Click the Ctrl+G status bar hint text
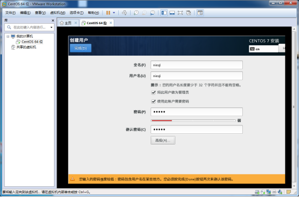 (x=46, y=192)
